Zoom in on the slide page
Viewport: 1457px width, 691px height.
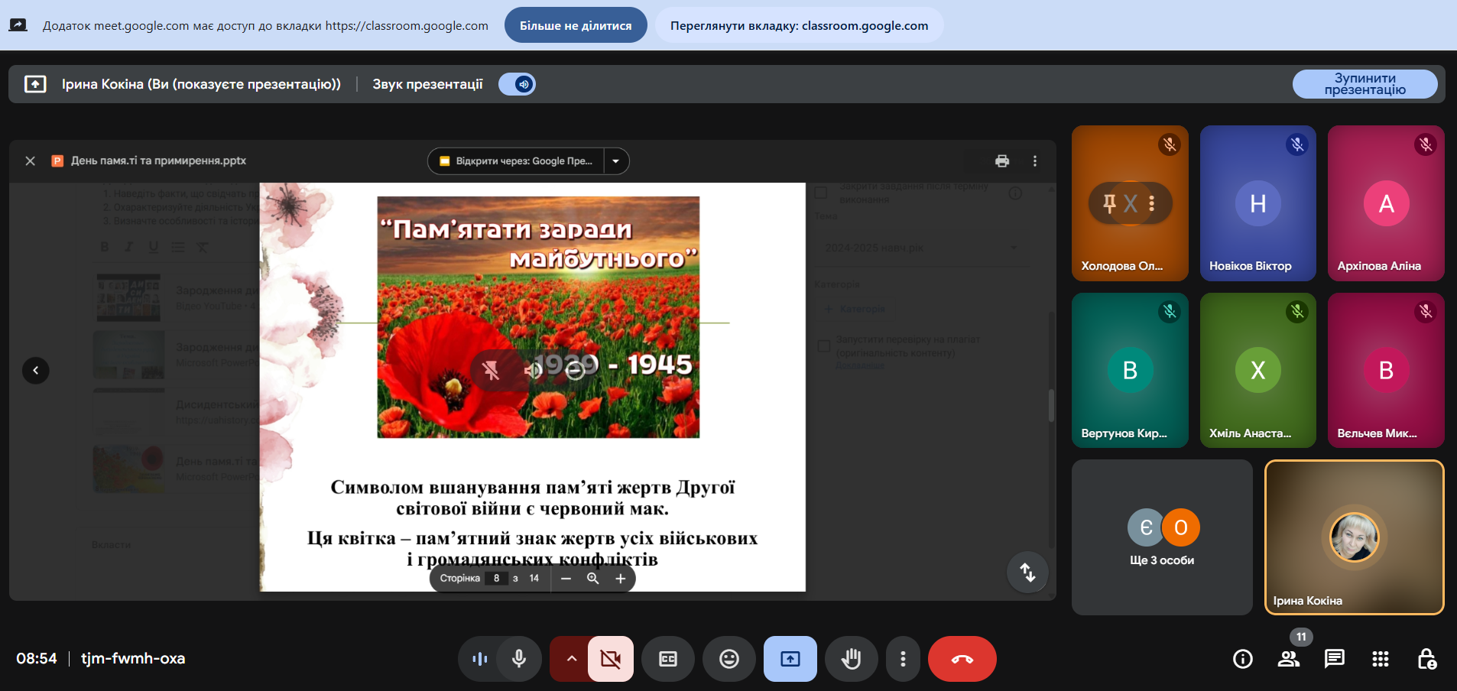(x=620, y=579)
